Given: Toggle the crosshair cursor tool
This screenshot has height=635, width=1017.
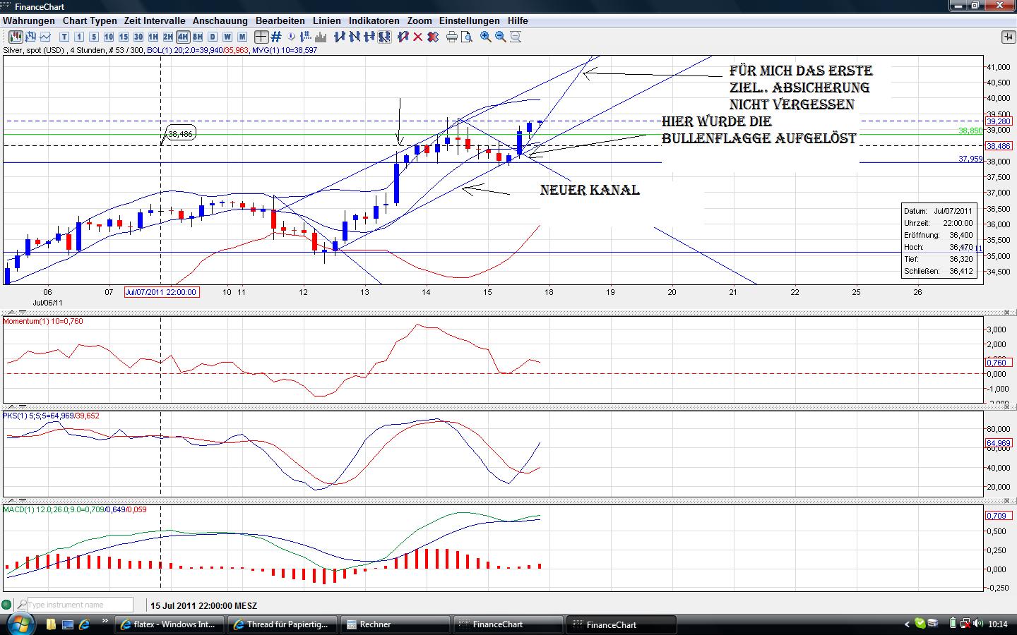Looking at the screenshot, I should (261, 37).
